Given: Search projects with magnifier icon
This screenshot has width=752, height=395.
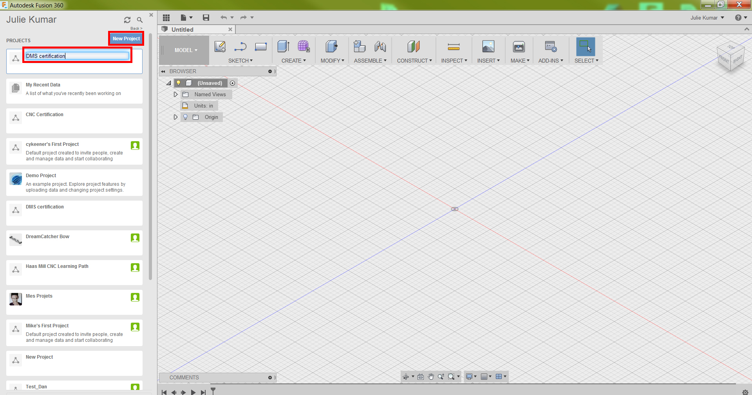Looking at the screenshot, I should pyautogui.click(x=140, y=20).
